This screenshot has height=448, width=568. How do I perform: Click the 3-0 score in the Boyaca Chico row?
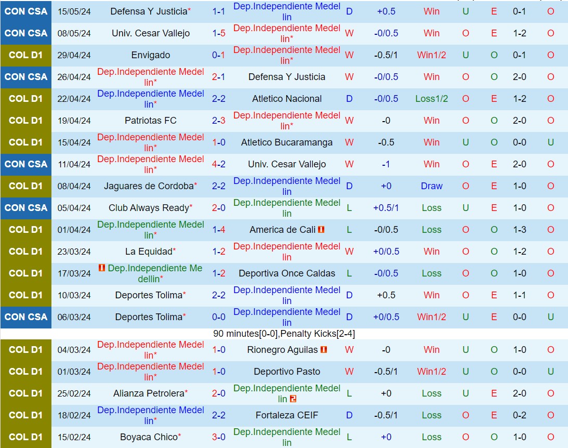(x=218, y=437)
